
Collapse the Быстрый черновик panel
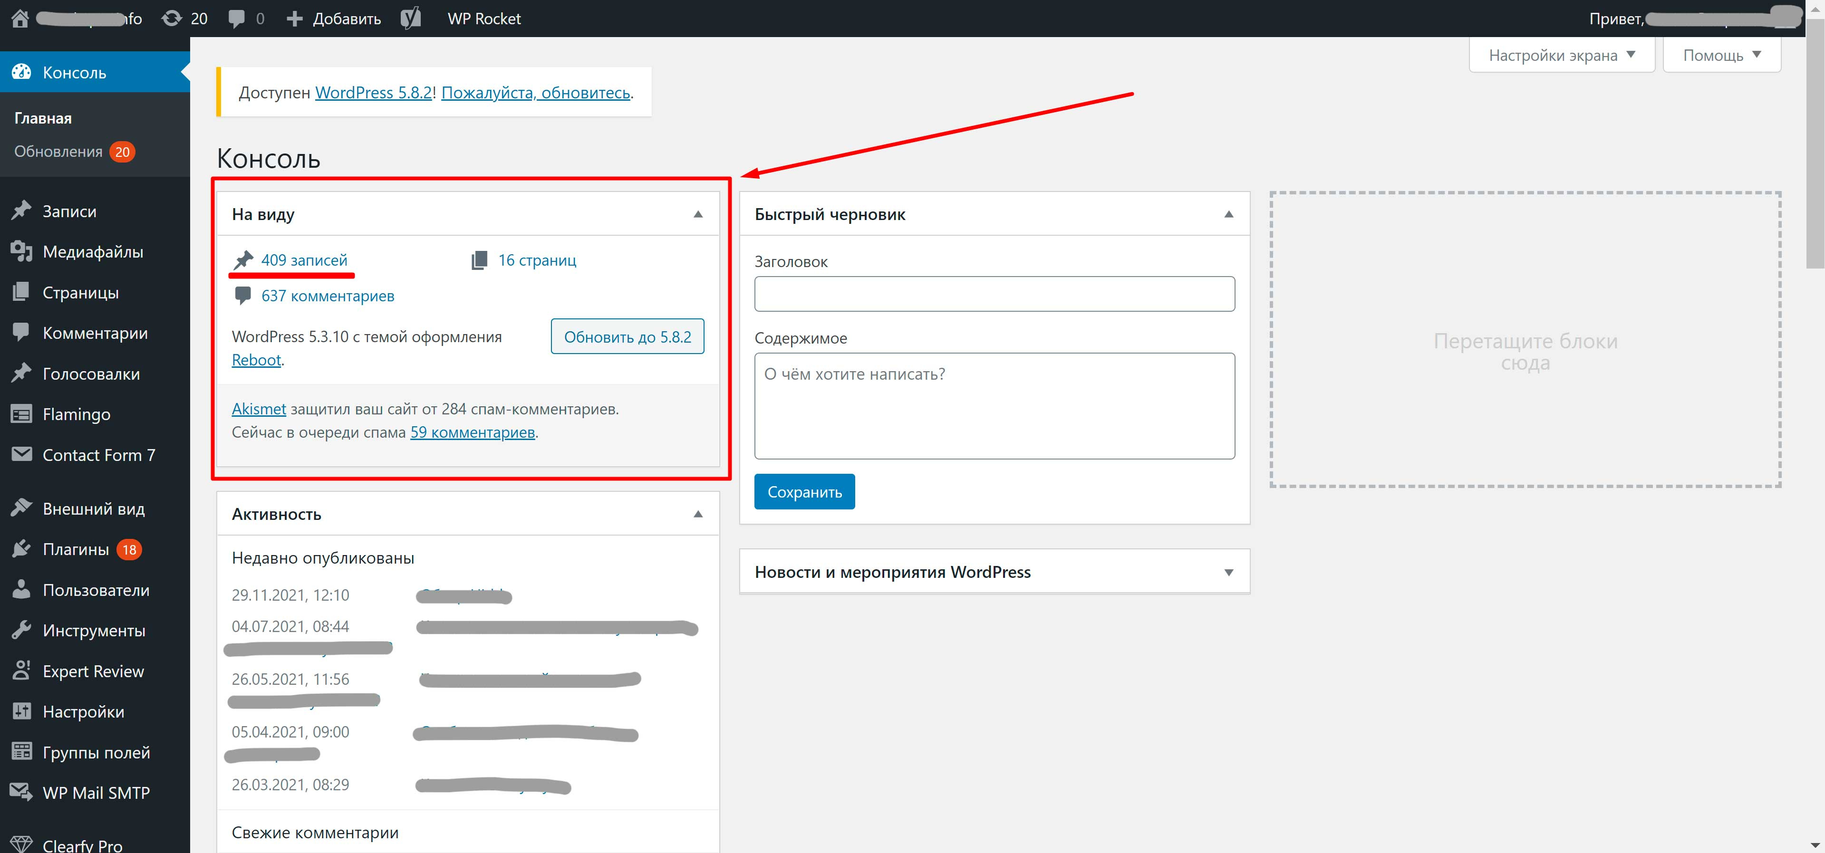coord(1228,214)
